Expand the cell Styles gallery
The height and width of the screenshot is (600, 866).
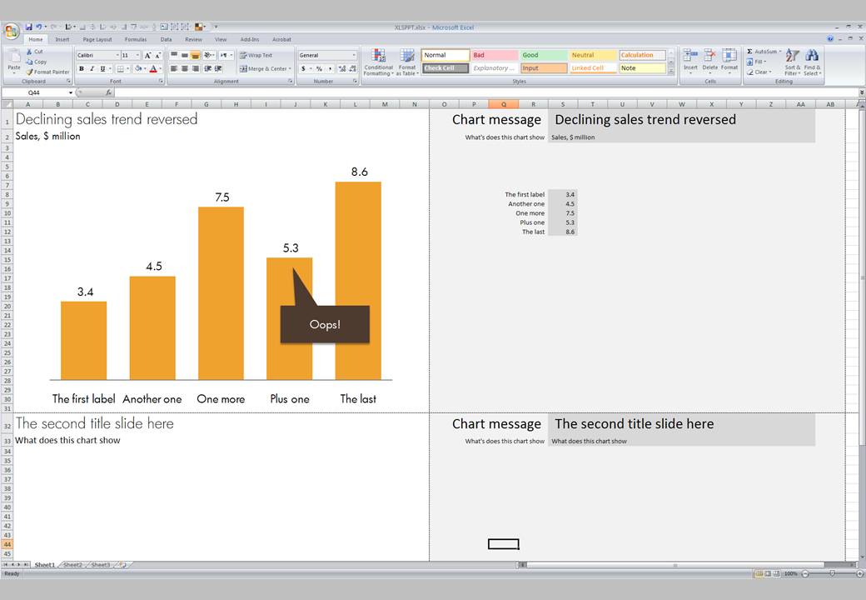tap(671, 72)
